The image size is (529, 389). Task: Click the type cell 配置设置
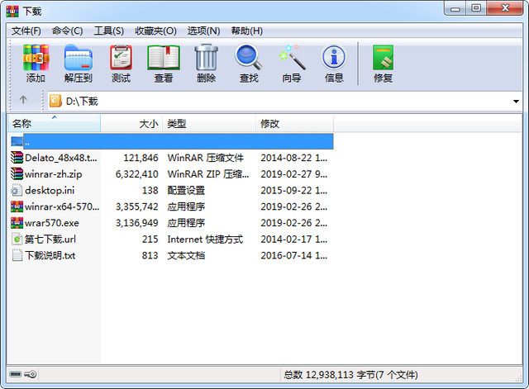pos(186,190)
